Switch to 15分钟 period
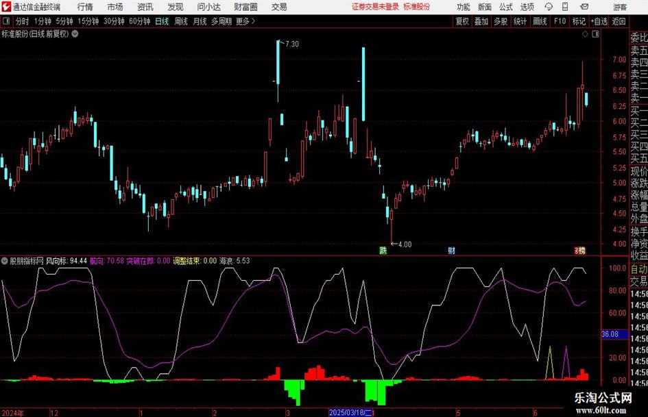 click(88, 21)
